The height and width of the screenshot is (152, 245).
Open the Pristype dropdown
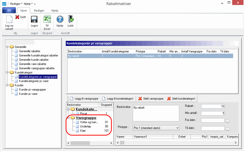pos(177,128)
